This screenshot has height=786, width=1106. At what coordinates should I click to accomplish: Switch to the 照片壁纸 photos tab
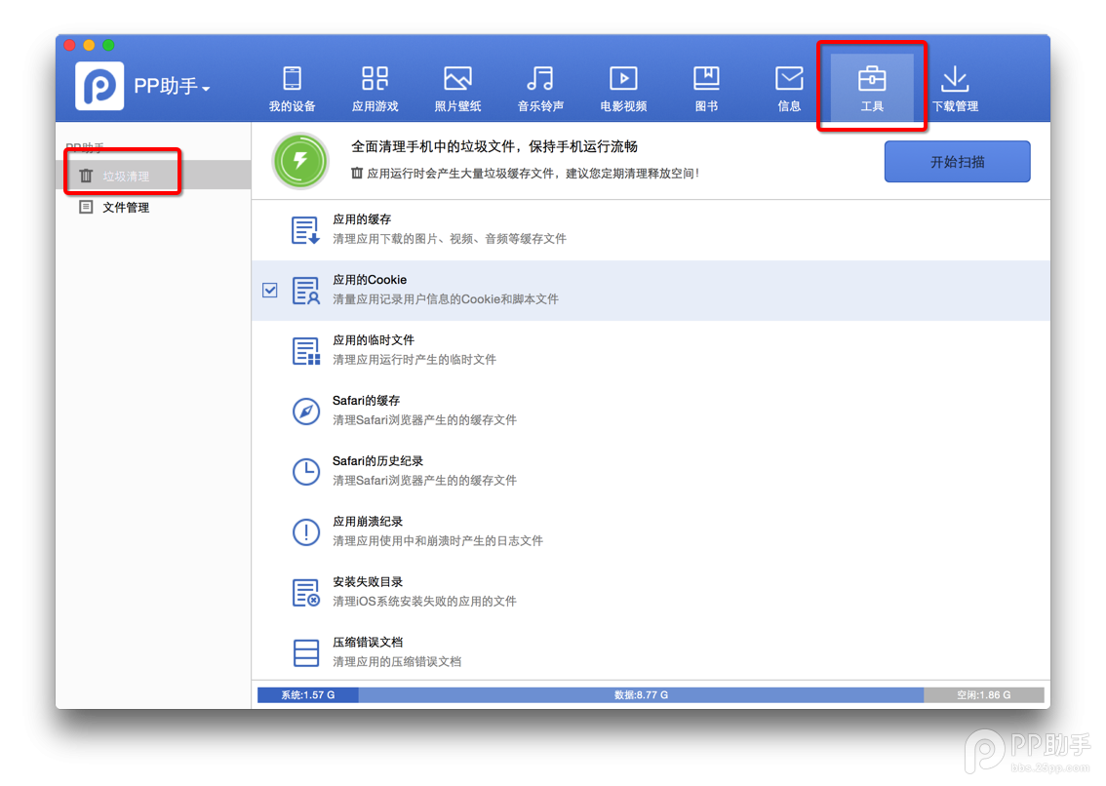(457, 88)
